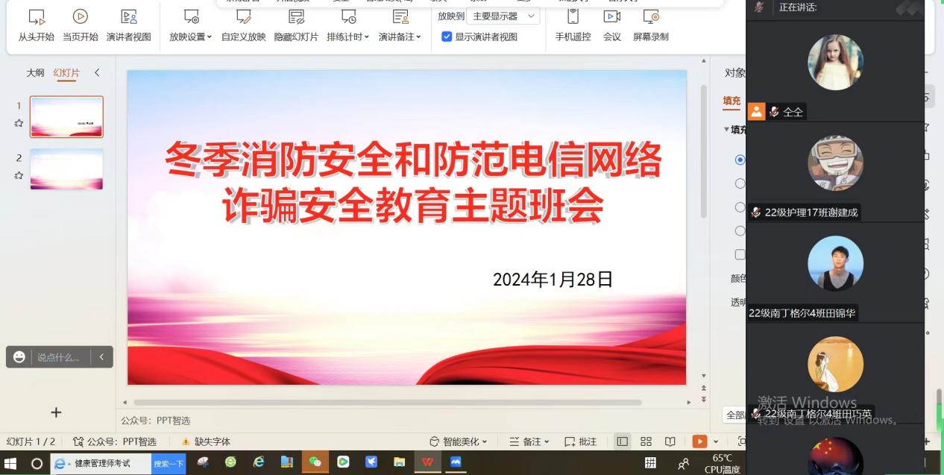Start slideshow from current slide (当页开始)
Image resolution: width=944 pixels, height=475 pixels.
[x=80, y=25]
